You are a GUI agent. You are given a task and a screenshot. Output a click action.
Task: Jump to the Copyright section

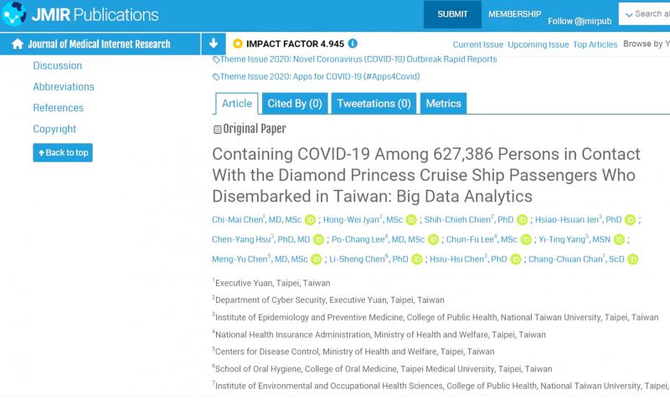pyautogui.click(x=54, y=129)
